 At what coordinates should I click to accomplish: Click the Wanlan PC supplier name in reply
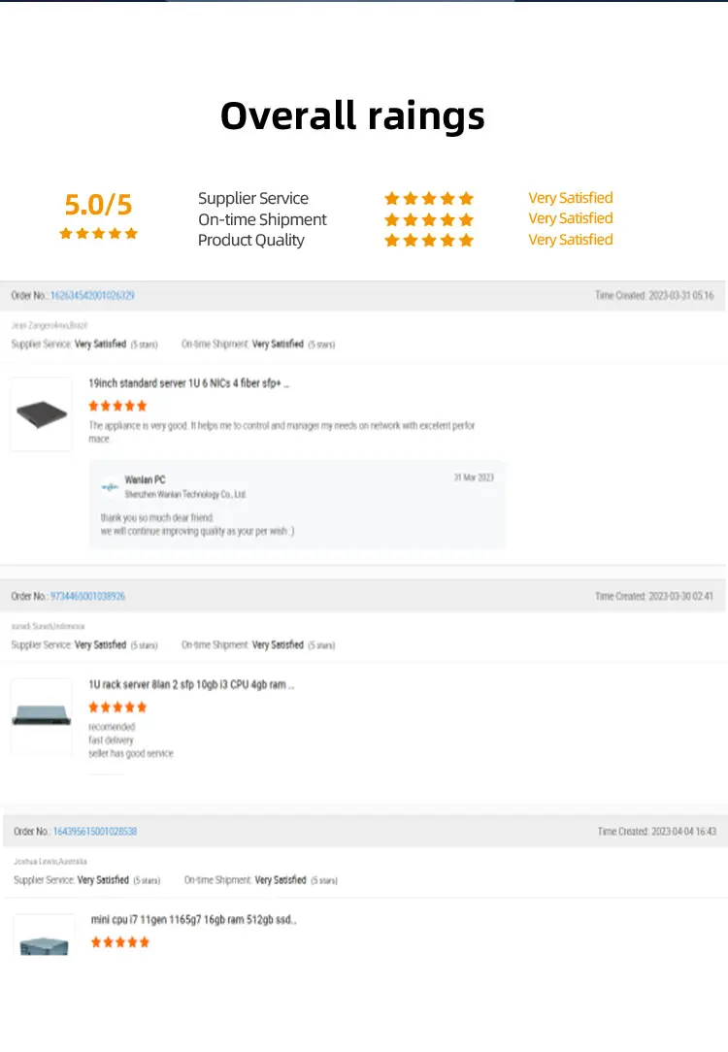click(x=146, y=479)
